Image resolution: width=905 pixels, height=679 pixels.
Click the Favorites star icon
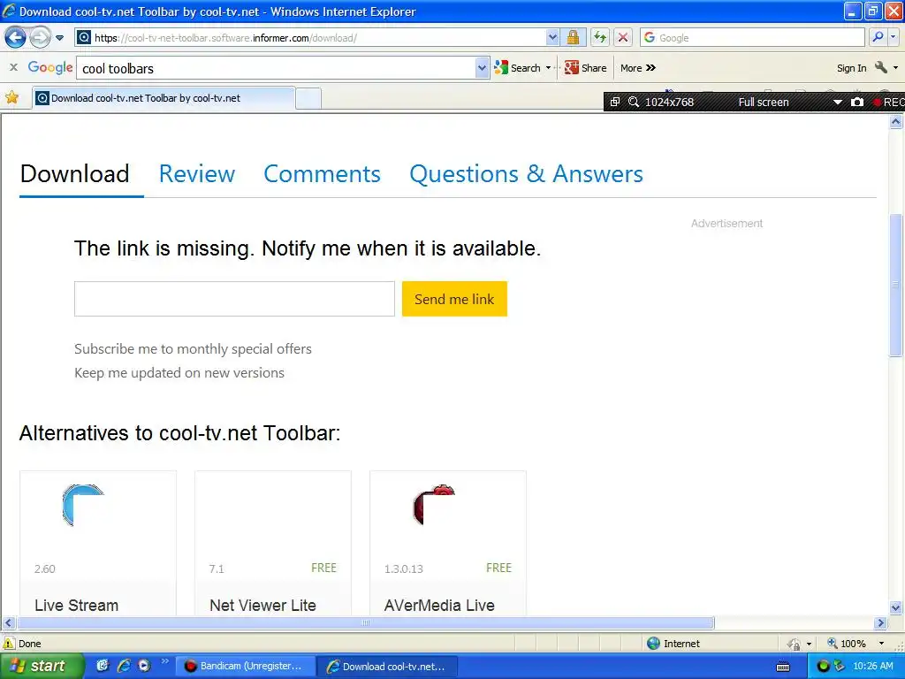(12, 97)
